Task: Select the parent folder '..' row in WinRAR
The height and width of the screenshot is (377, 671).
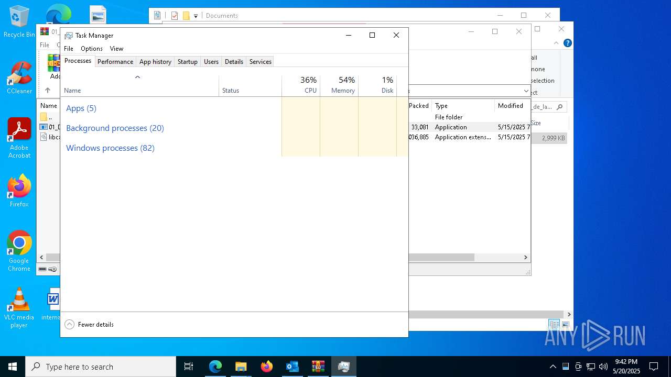Action: point(50,117)
